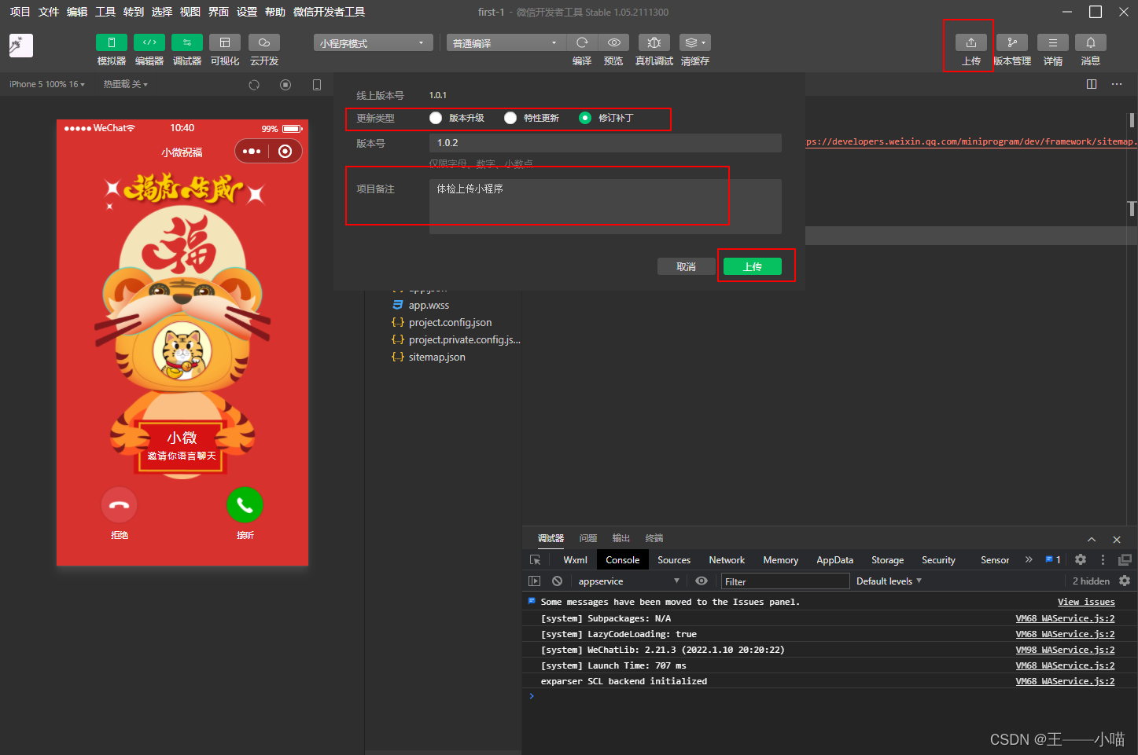This screenshot has width=1138, height=755.
Task: Click the sitemap documentation URL link
Action: (x=971, y=141)
